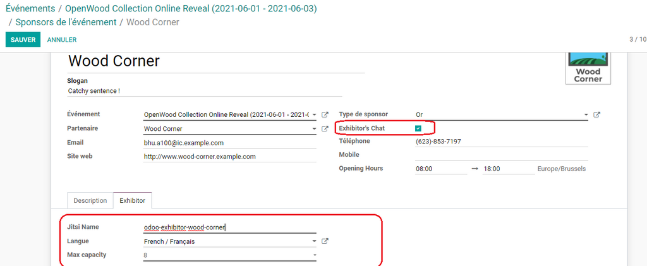Open Sponsors de l'événement breadcrumb

66,22
